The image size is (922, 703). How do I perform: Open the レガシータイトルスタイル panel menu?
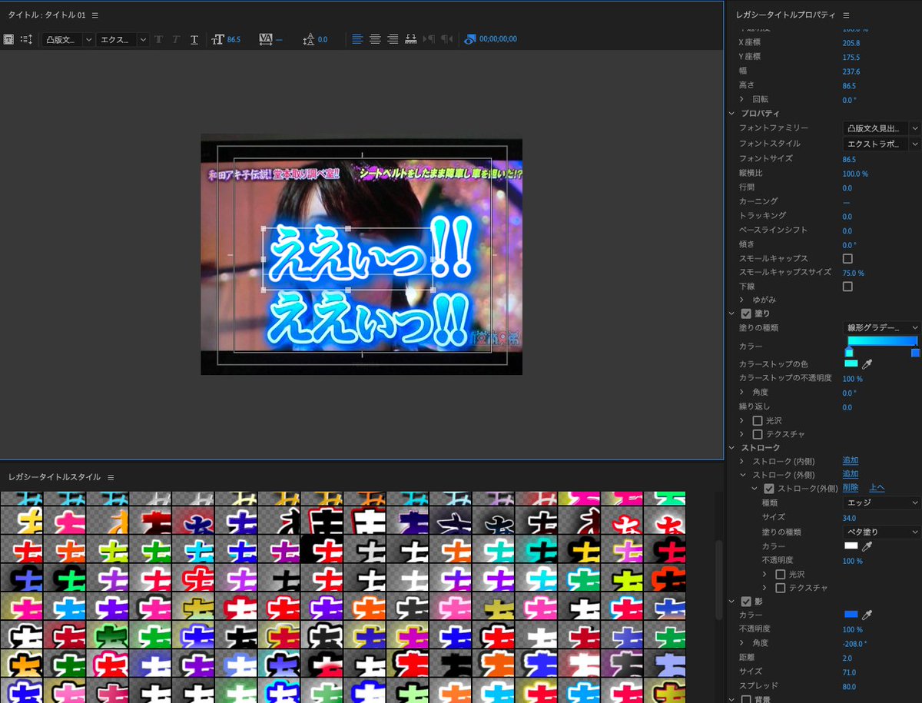111,476
